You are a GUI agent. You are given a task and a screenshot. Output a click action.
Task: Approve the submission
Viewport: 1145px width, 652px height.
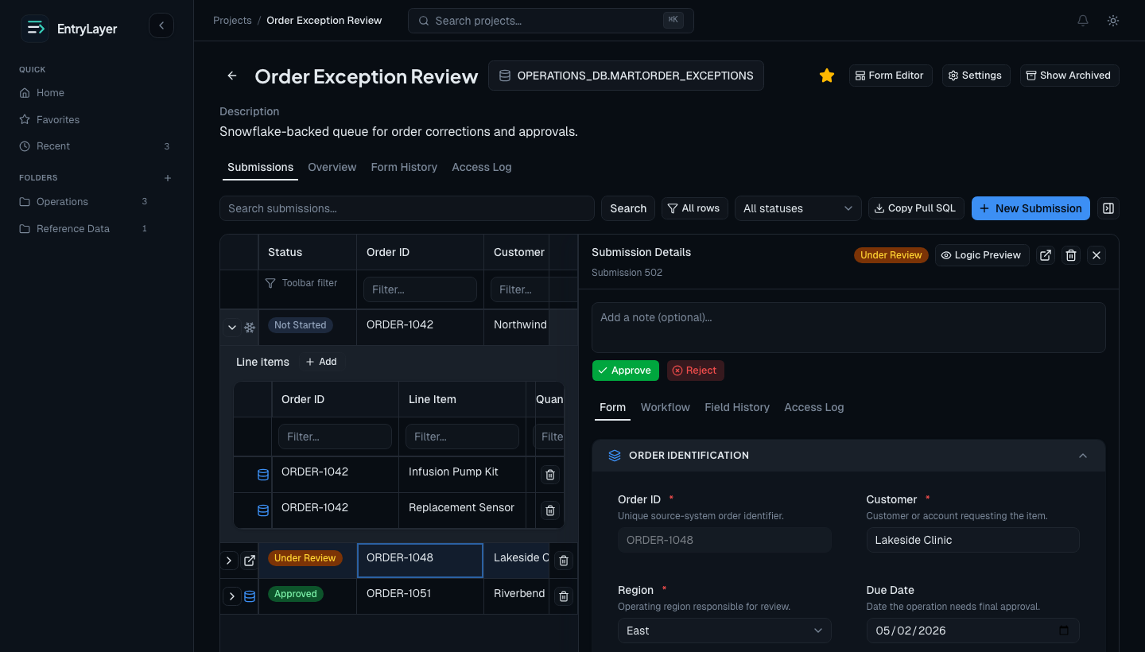point(626,371)
